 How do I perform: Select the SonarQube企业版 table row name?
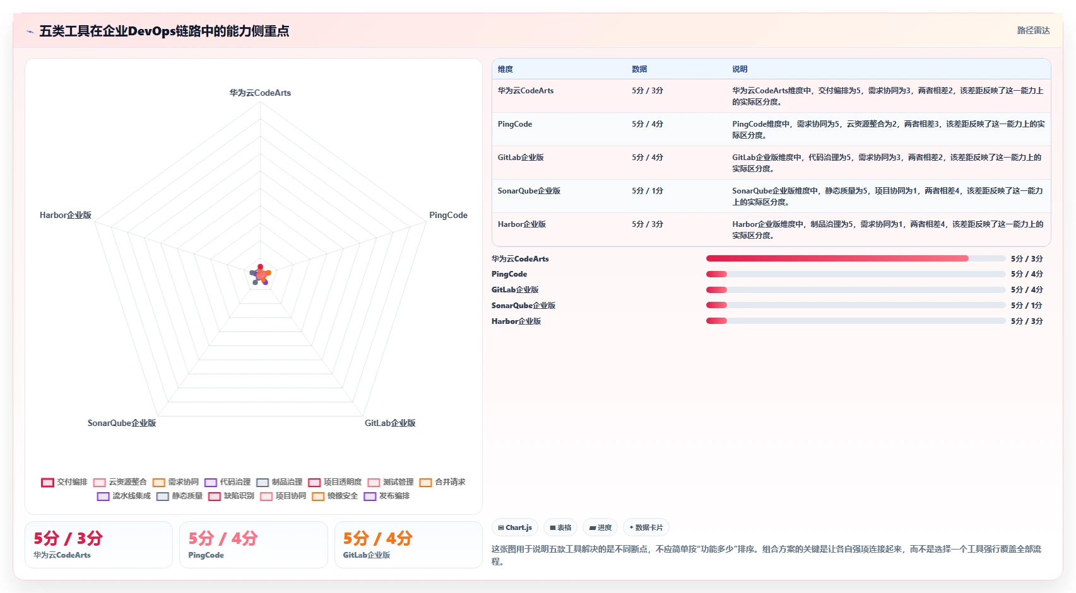click(529, 191)
